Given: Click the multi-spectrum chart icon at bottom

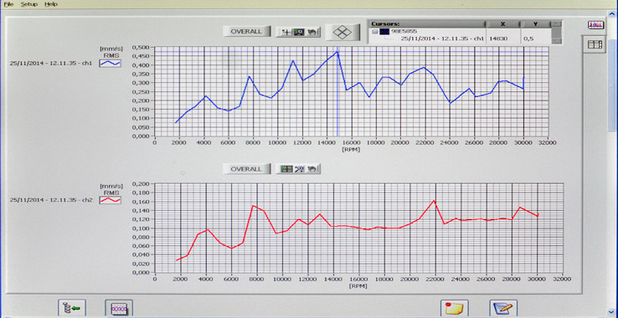Looking at the screenshot, I should click(119, 308).
